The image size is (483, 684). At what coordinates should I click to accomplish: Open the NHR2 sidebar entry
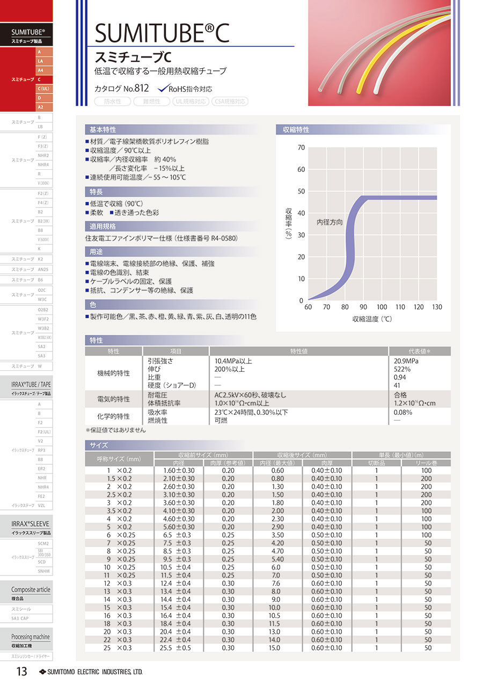pos(43,155)
